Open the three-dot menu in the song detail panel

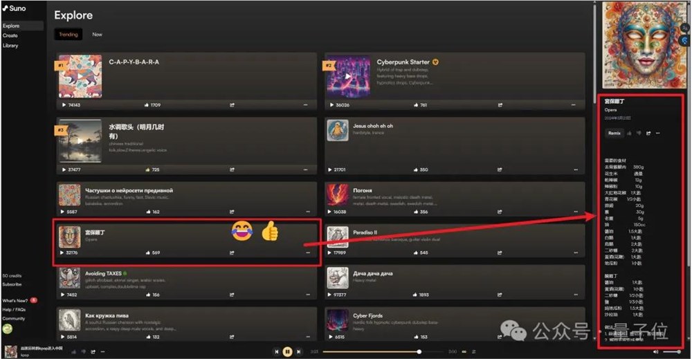click(658, 134)
